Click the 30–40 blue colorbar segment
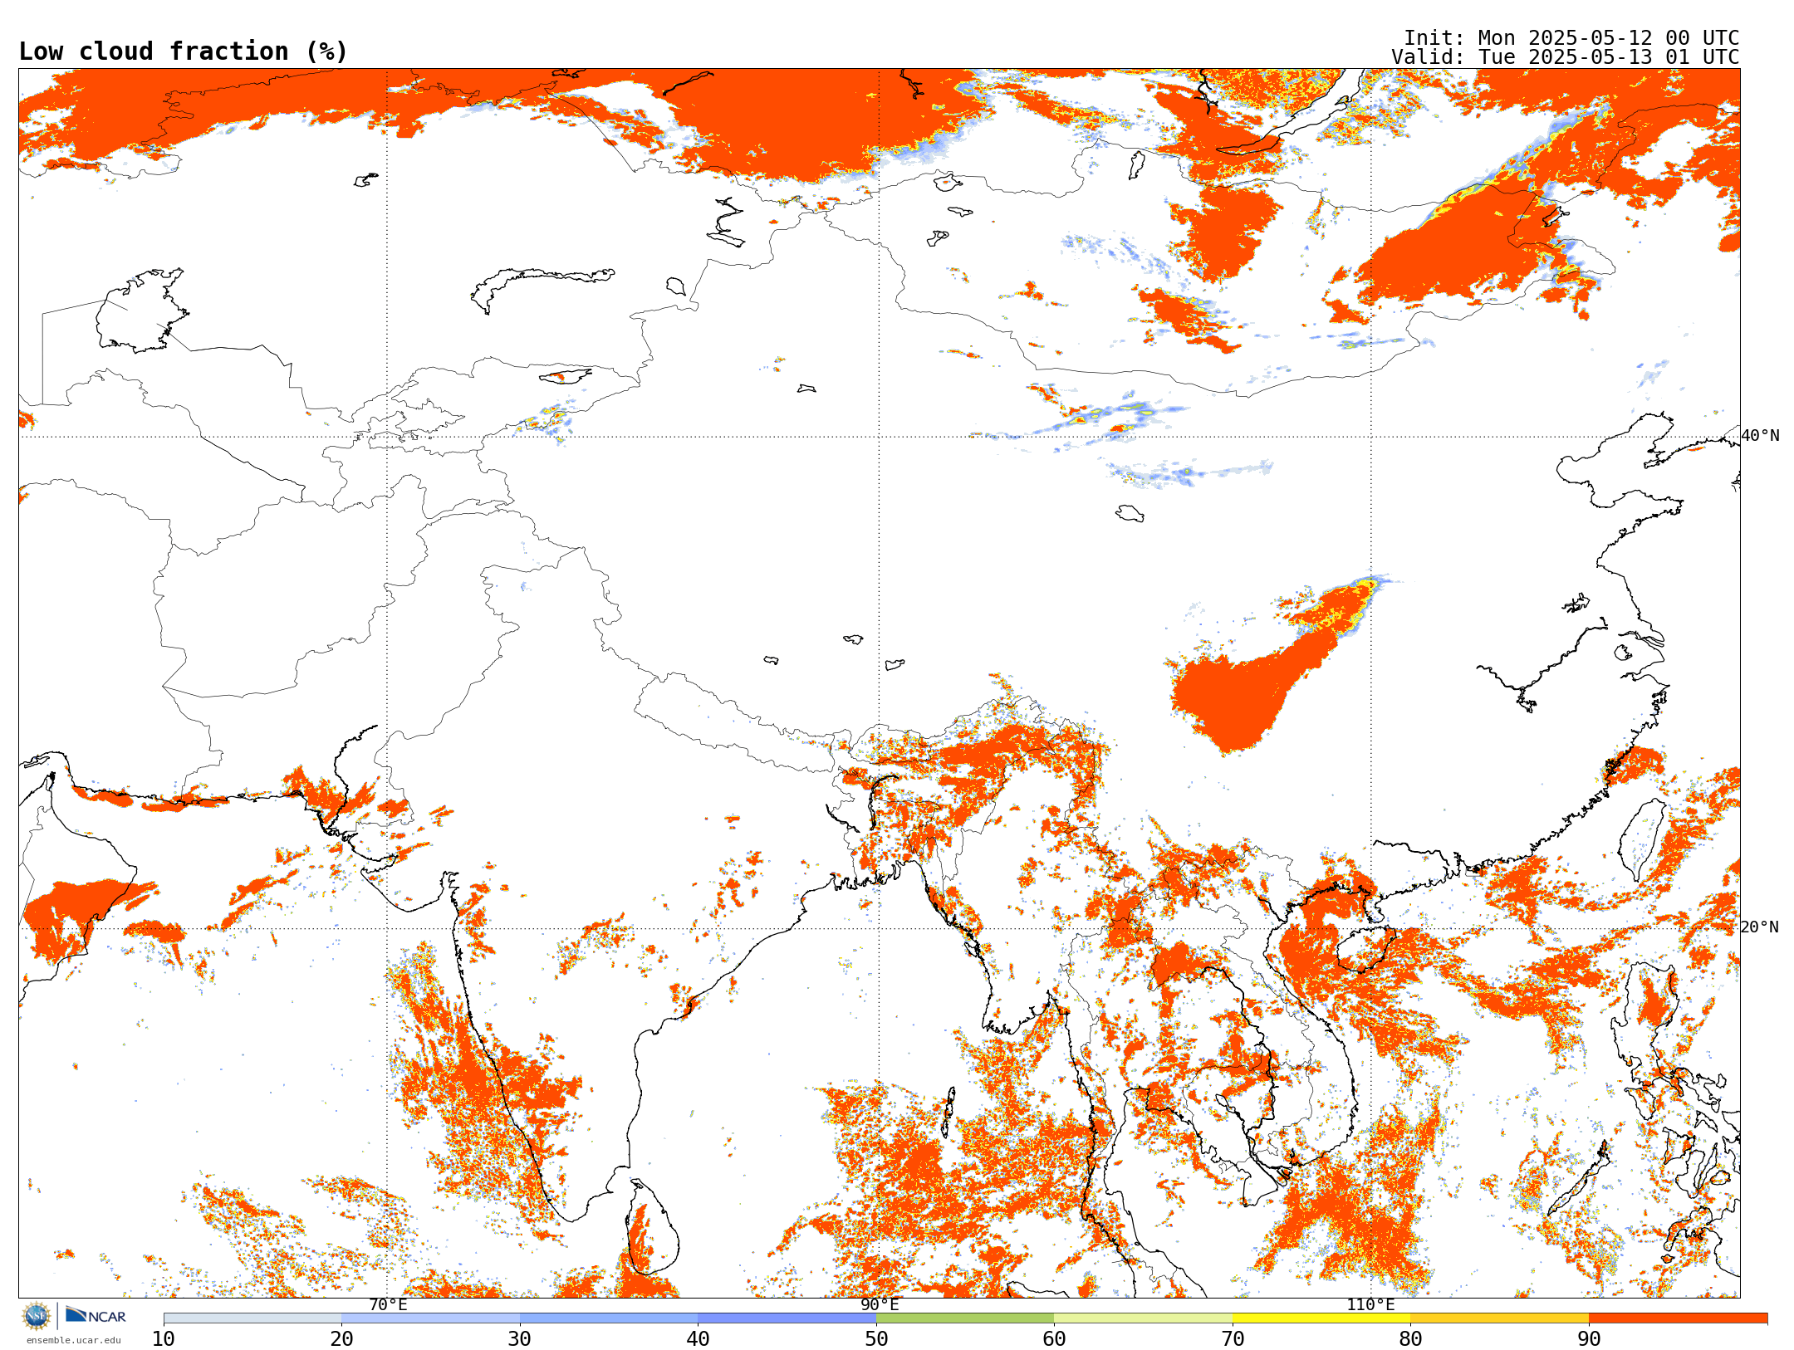1794x1350 pixels. 609,1318
